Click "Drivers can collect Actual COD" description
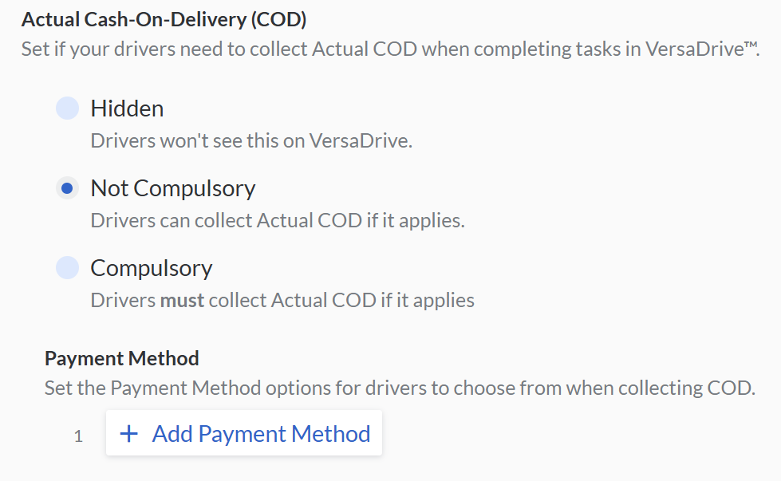 278,221
